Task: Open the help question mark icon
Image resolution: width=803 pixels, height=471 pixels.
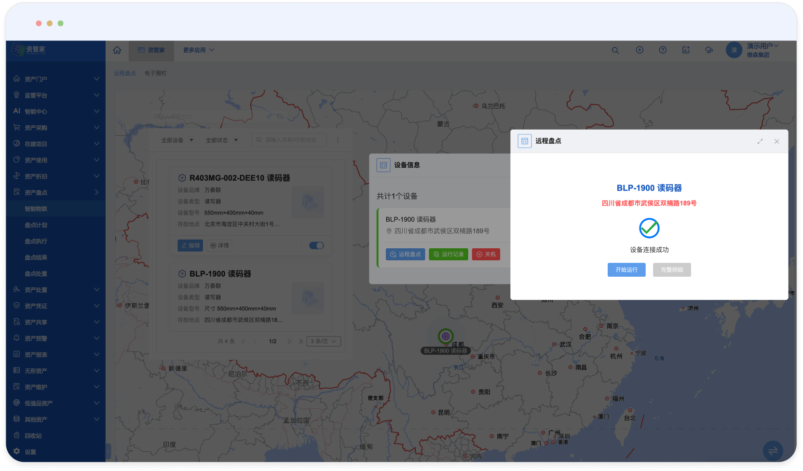Action: click(x=663, y=50)
